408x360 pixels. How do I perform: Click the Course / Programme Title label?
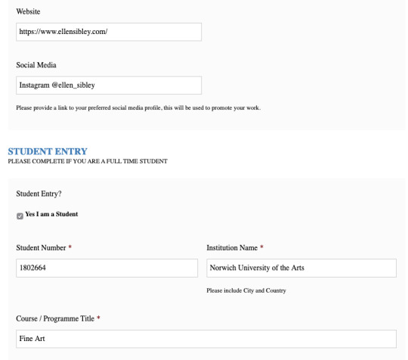tap(55, 318)
